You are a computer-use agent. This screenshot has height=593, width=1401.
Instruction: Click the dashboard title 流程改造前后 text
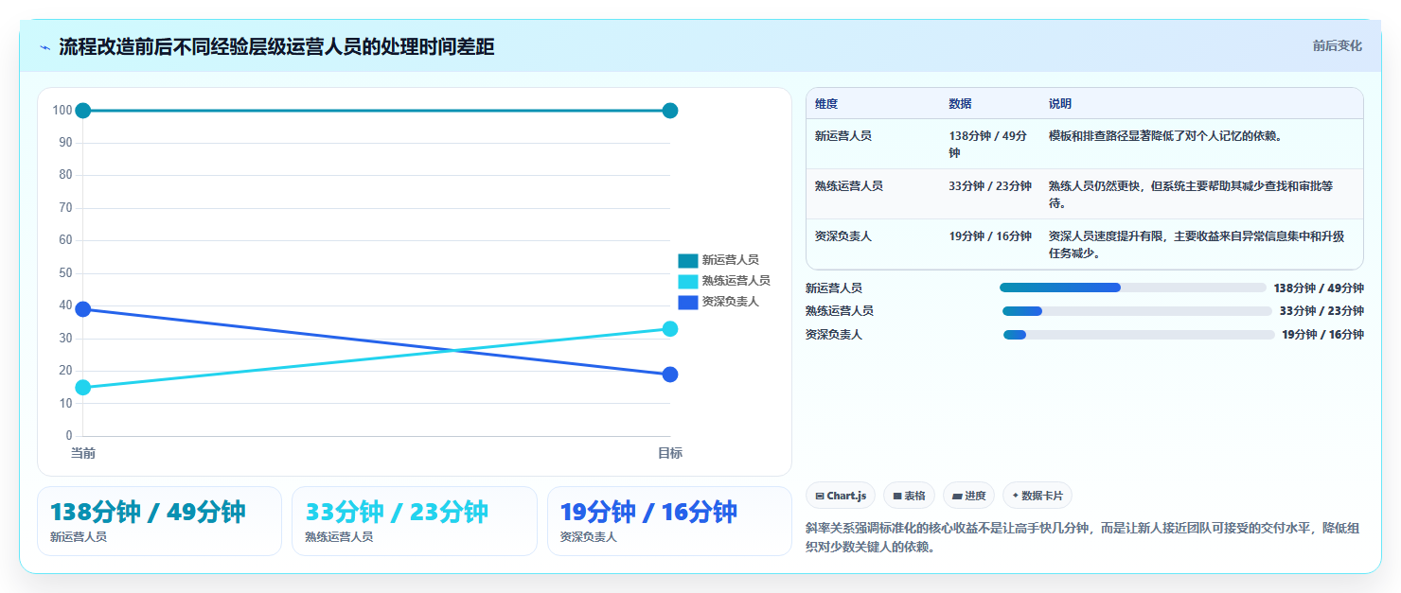(x=276, y=47)
